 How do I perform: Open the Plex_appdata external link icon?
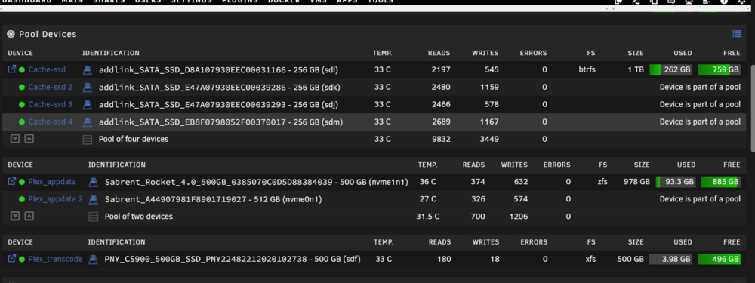(x=12, y=181)
